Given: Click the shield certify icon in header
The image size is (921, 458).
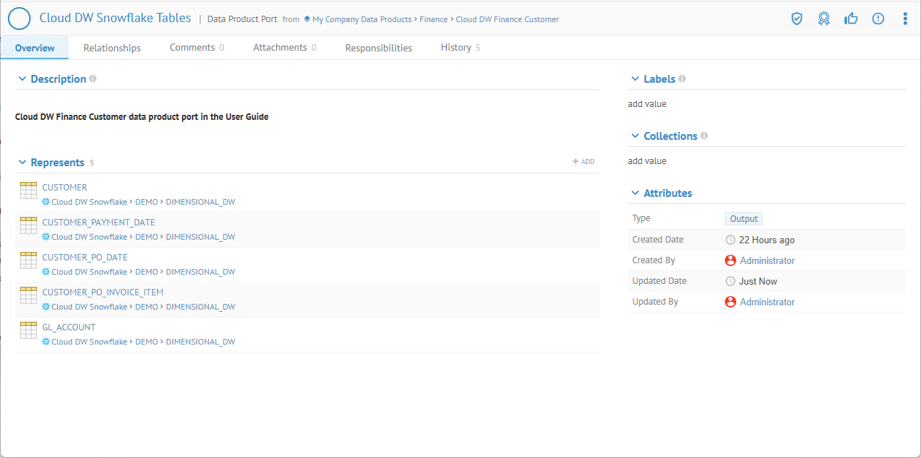Looking at the screenshot, I should [797, 19].
